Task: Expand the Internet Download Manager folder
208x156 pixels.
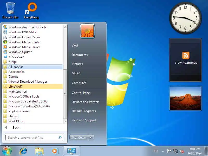Action: pyautogui.click(x=33, y=82)
